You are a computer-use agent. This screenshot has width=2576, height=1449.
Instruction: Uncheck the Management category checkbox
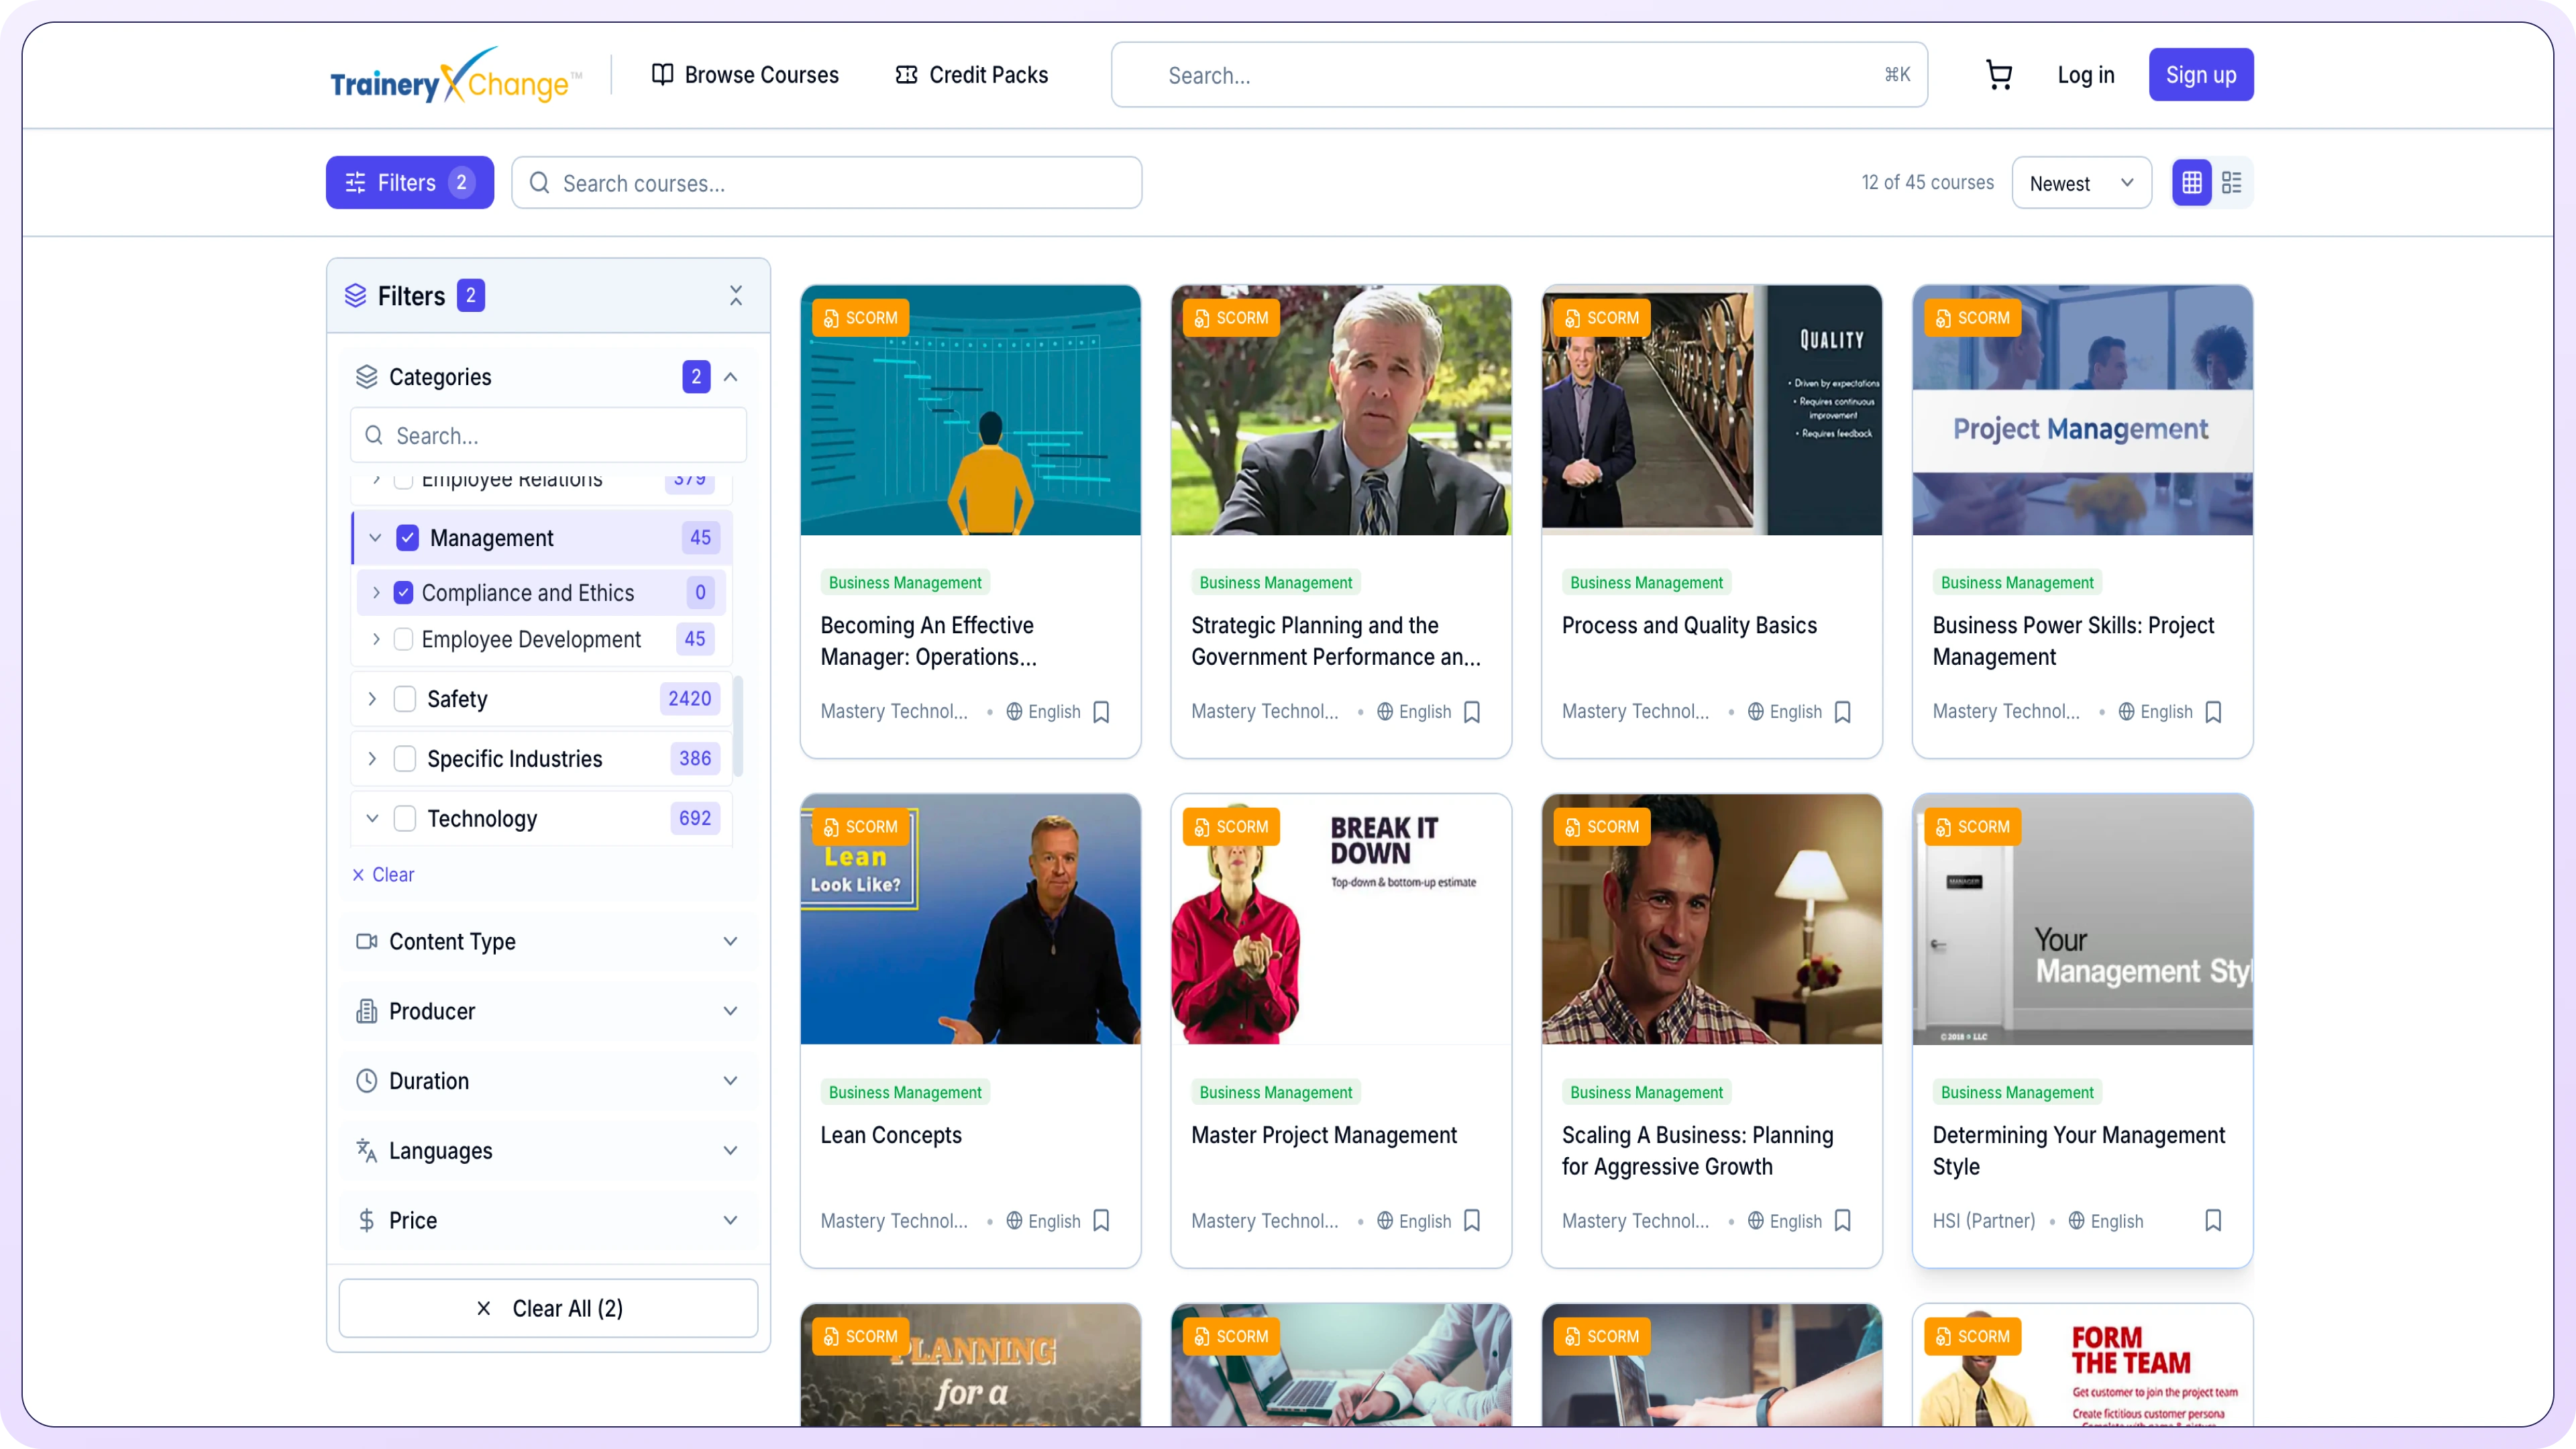coord(407,538)
